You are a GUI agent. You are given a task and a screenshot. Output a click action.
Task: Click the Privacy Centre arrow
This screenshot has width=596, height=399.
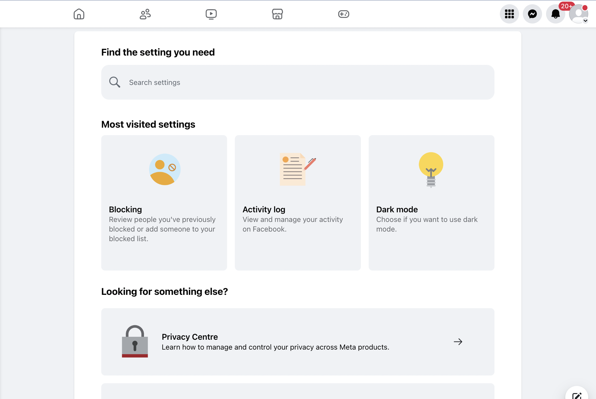[x=458, y=342]
